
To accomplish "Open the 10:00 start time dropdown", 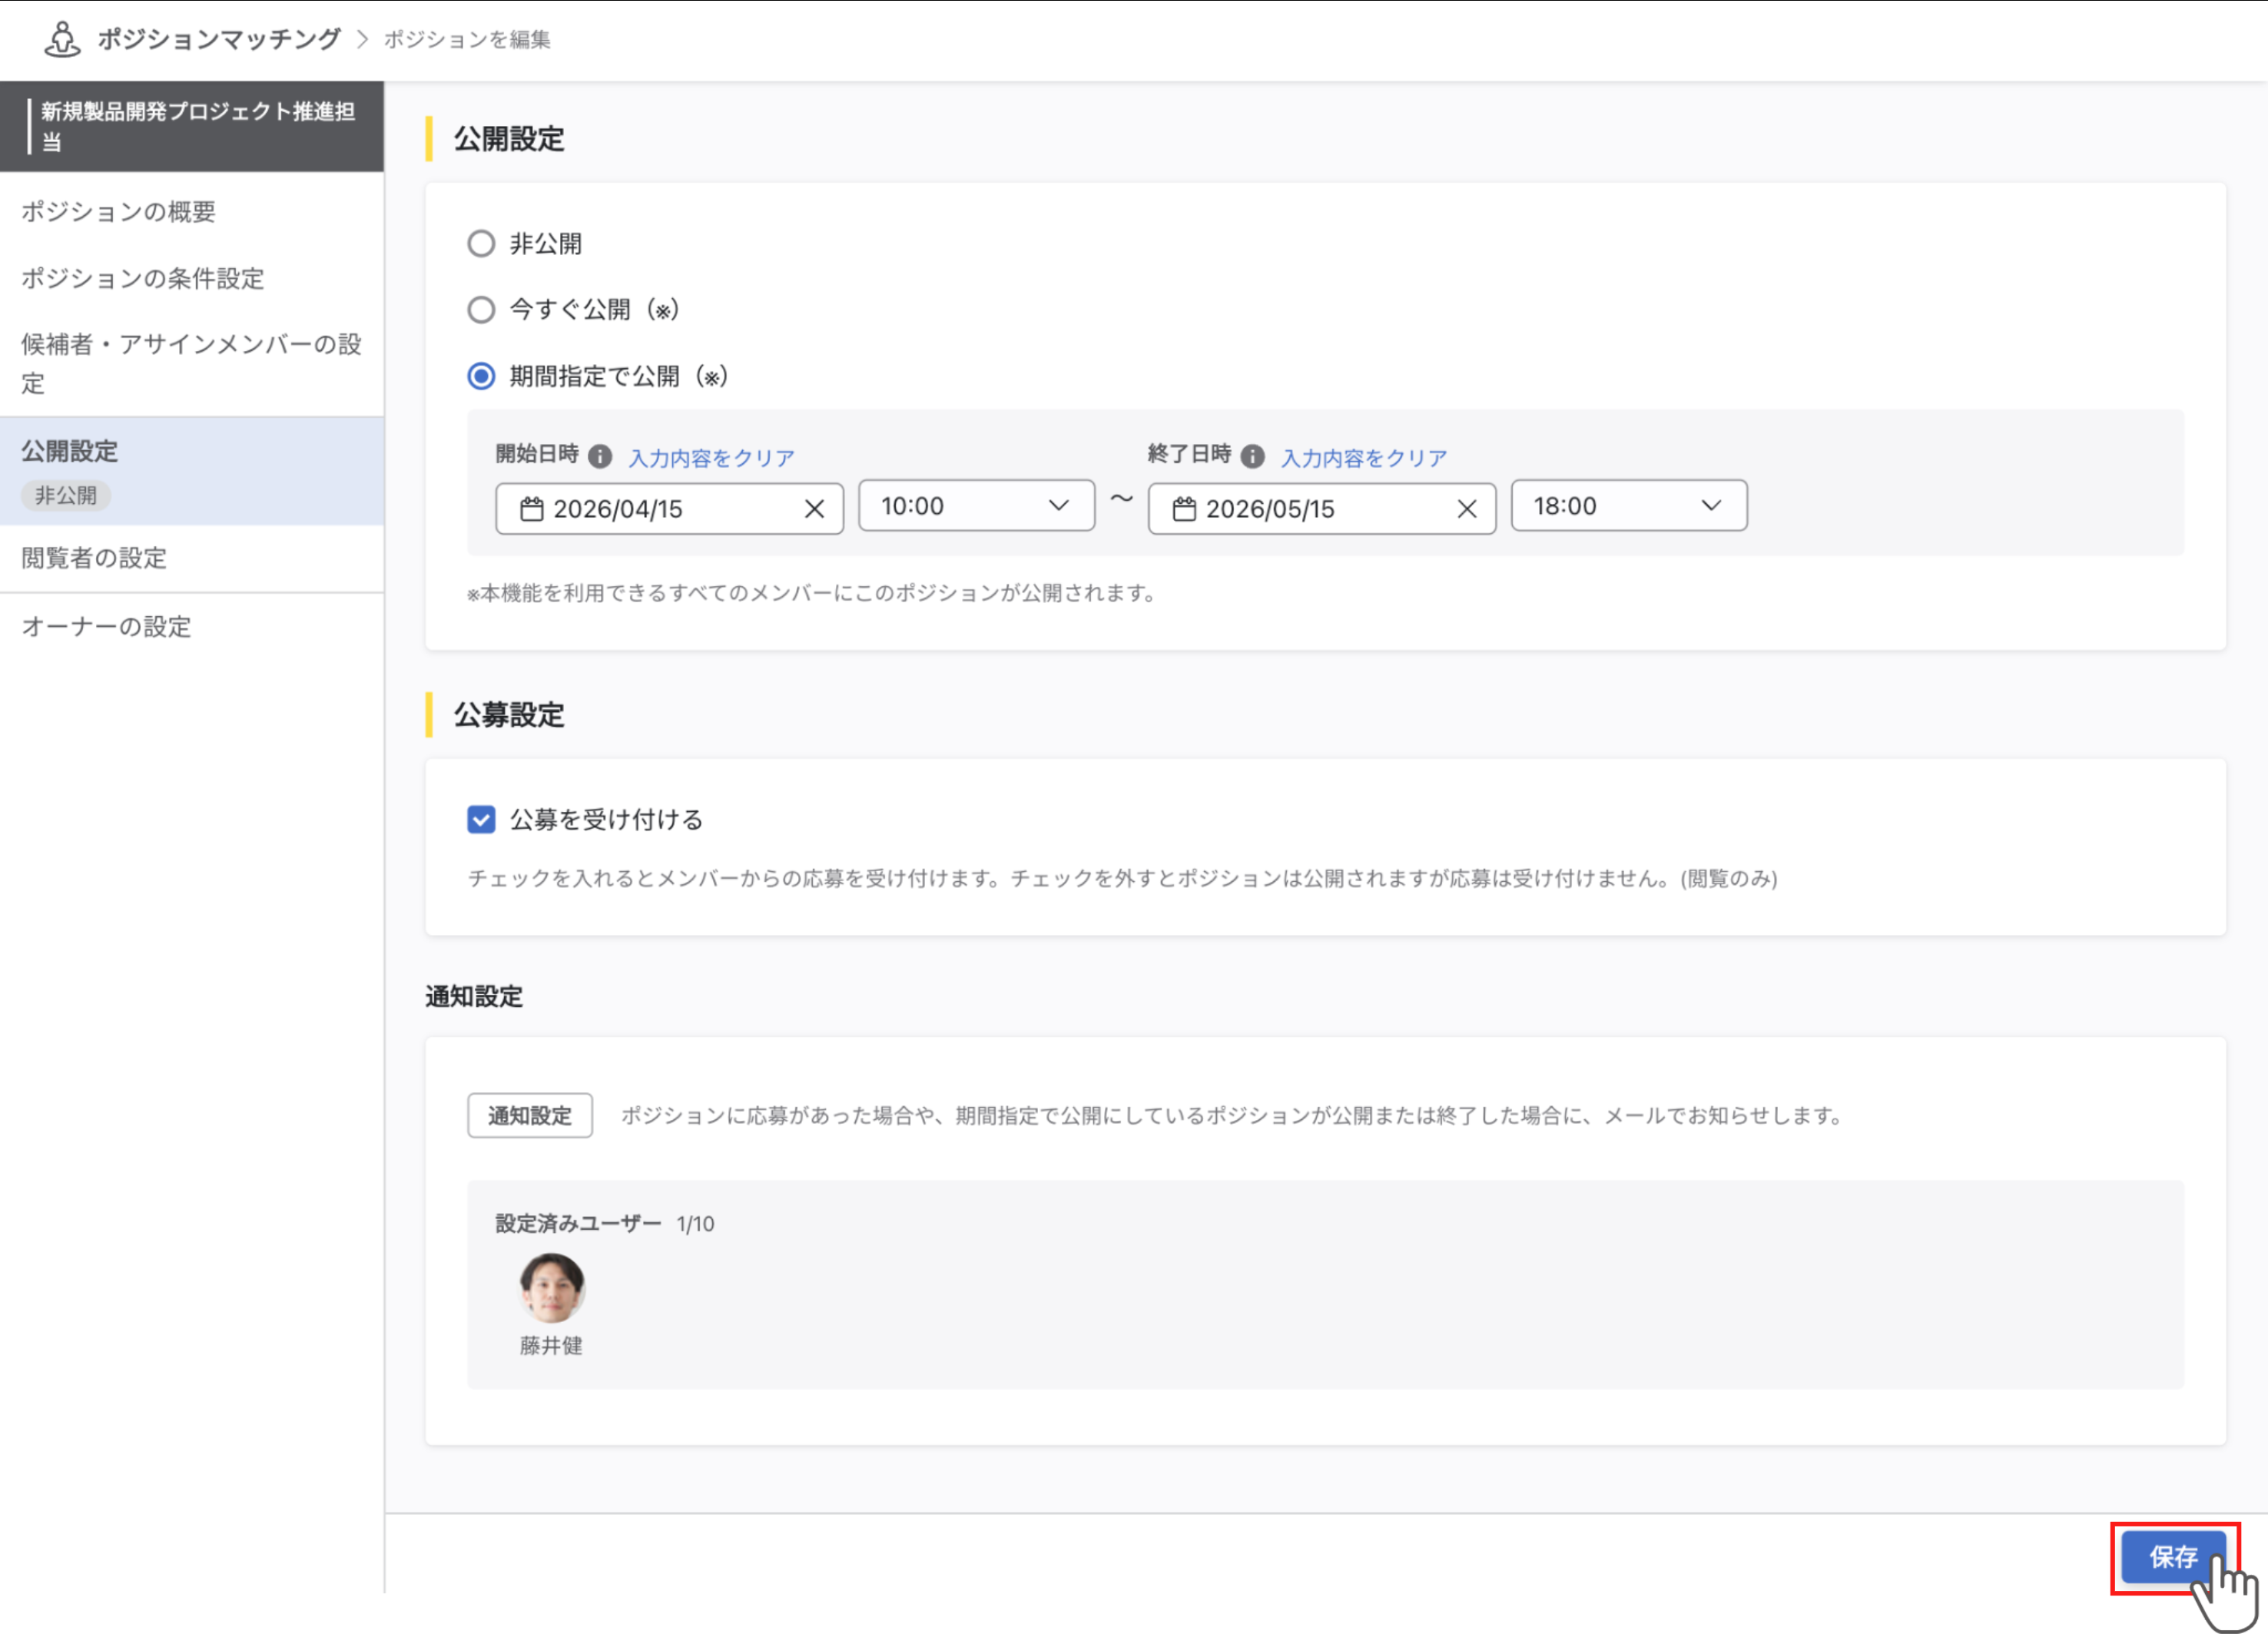I will [976, 506].
